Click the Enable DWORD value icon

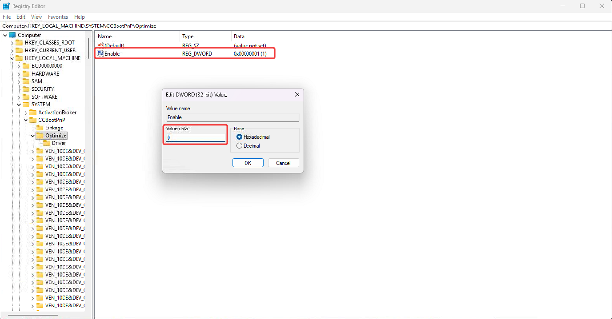pos(101,54)
